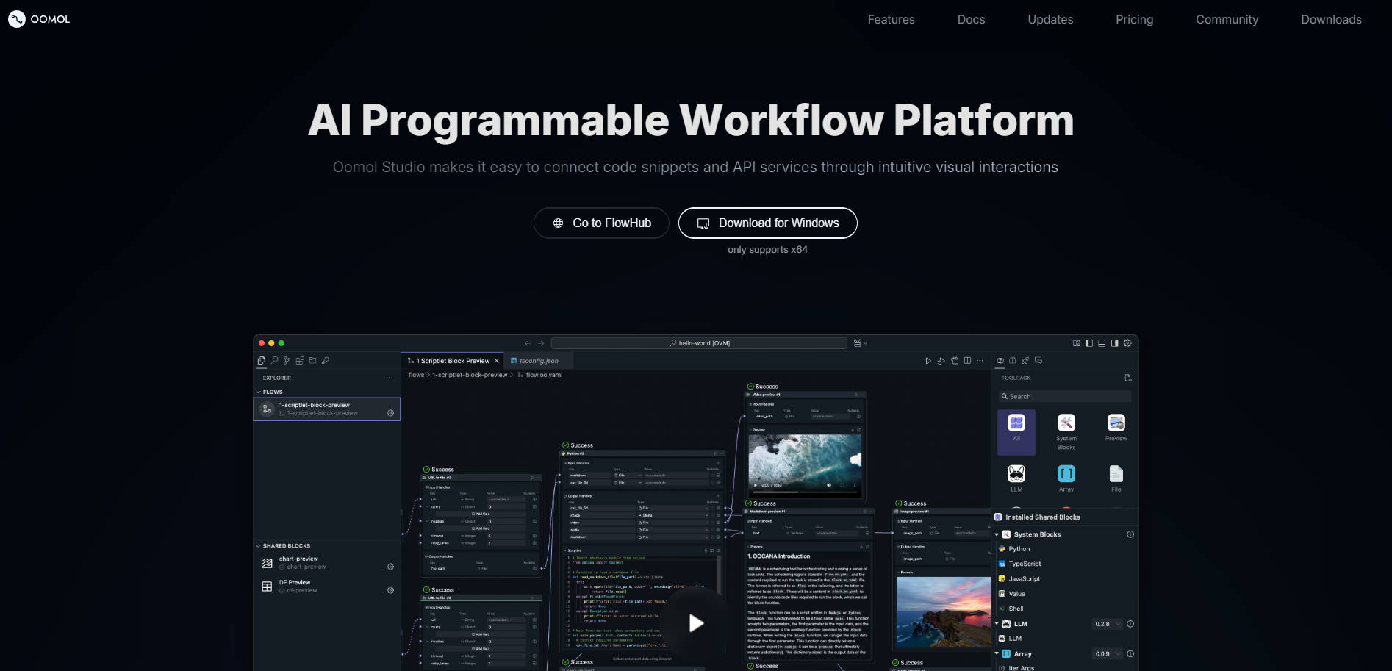The width and height of the screenshot is (1392, 671).
Task: Collapse the System Blocks tree group
Action: [x=997, y=535]
